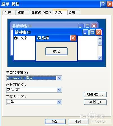Switch to the 屏幕保护程序 tab
The width and height of the screenshot is (113, 126).
[x=41, y=13]
